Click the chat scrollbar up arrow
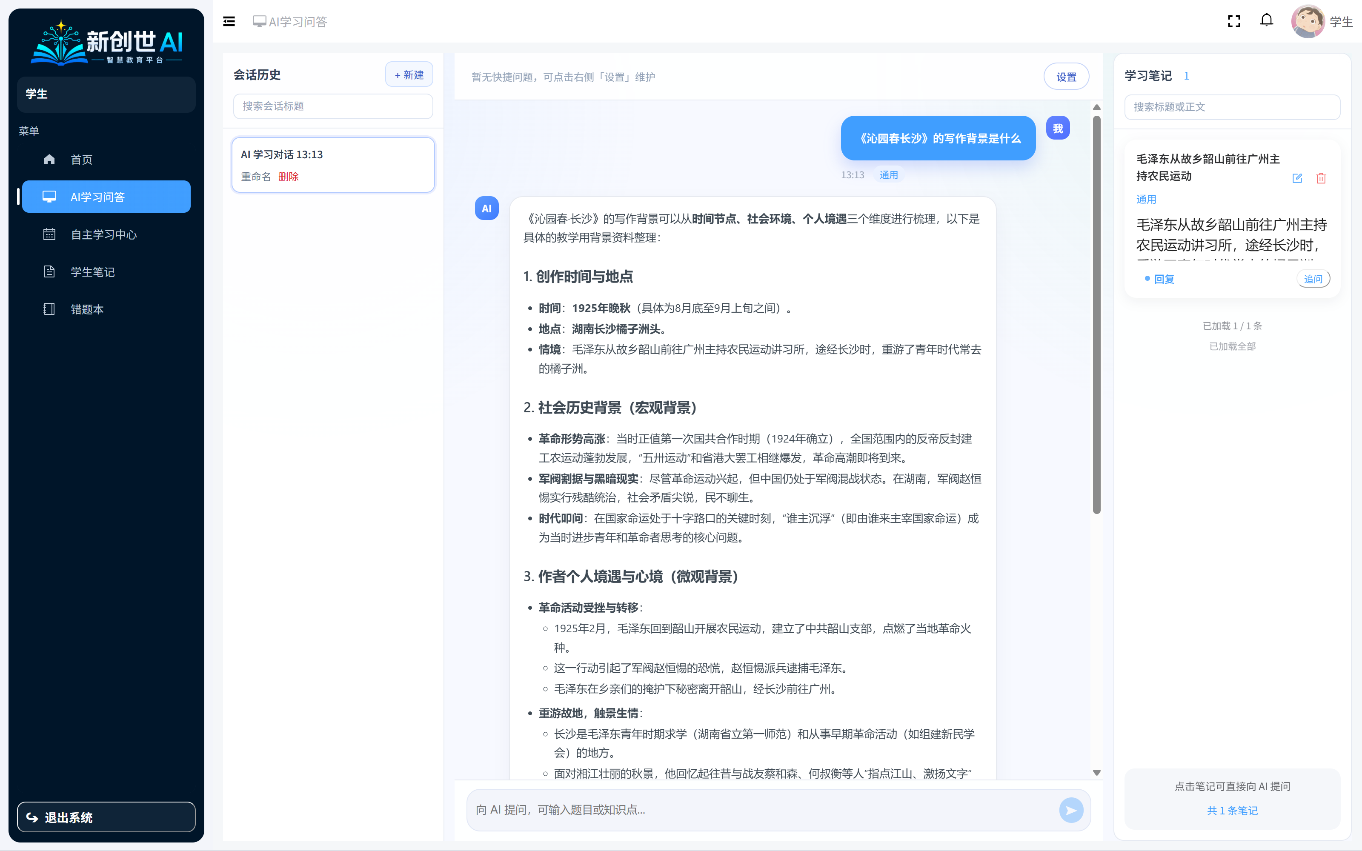 point(1096,107)
